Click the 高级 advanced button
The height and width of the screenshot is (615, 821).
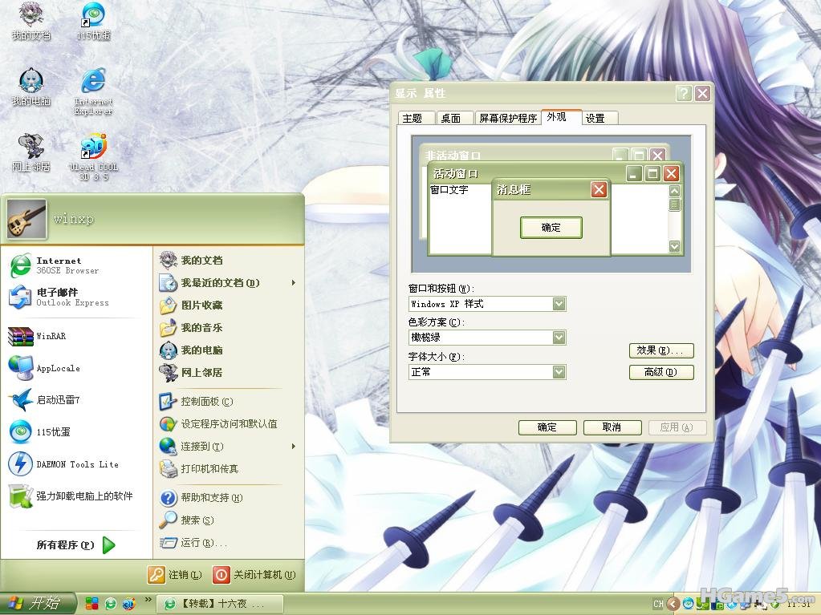click(660, 372)
